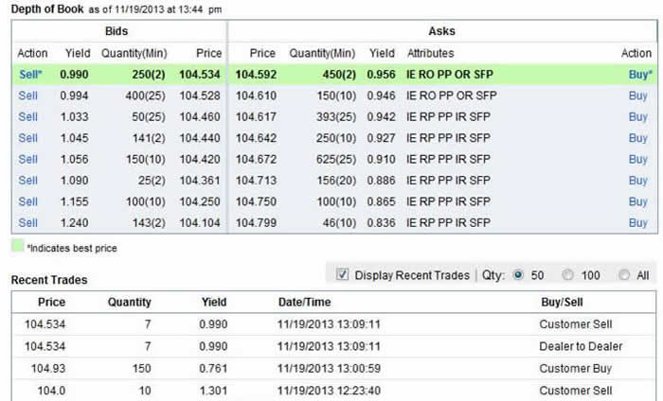This screenshot has width=663, height=401.
Task: Click the green best price legend swatch
Action: [x=16, y=248]
